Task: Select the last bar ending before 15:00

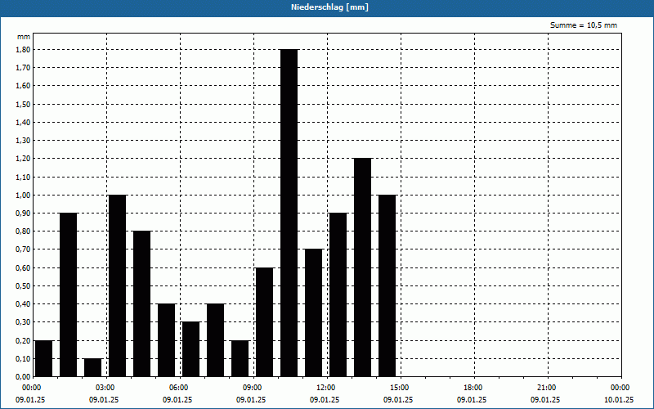Action: click(x=387, y=285)
